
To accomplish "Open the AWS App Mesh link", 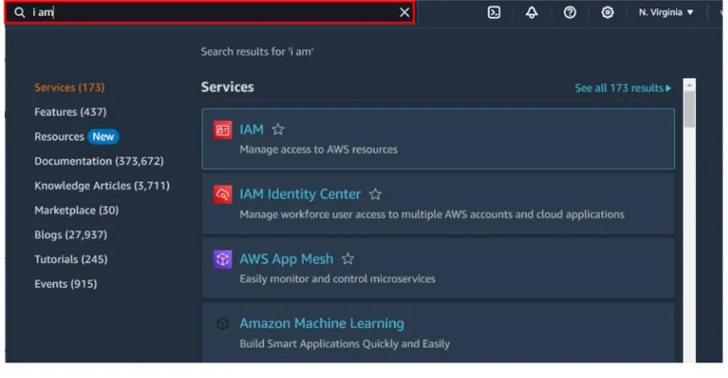I will (x=286, y=259).
